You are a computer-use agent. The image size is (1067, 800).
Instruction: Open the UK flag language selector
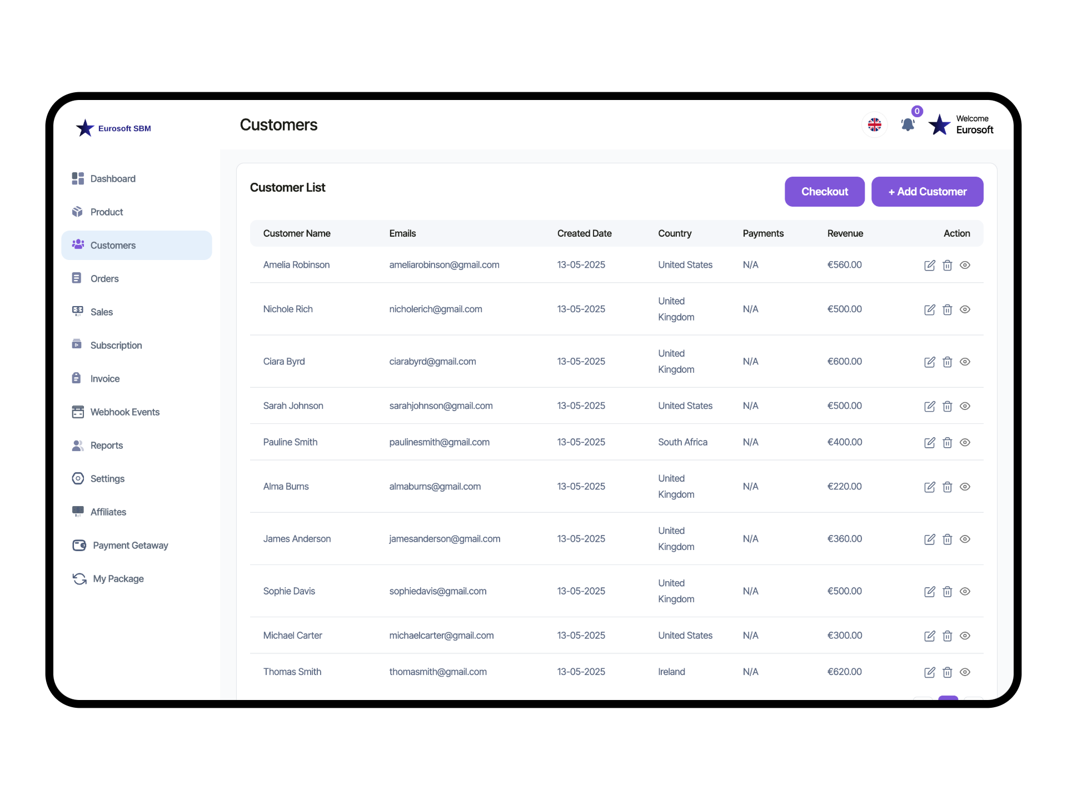pos(874,124)
